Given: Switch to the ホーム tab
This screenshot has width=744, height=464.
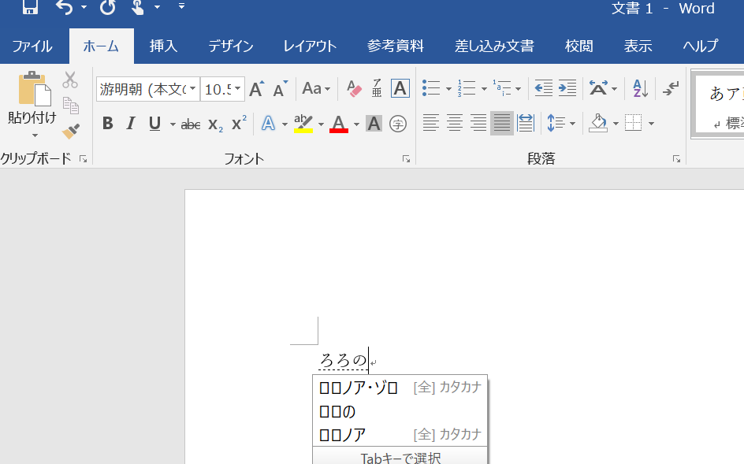Looking at the screenshot, I should pos(101,46).
